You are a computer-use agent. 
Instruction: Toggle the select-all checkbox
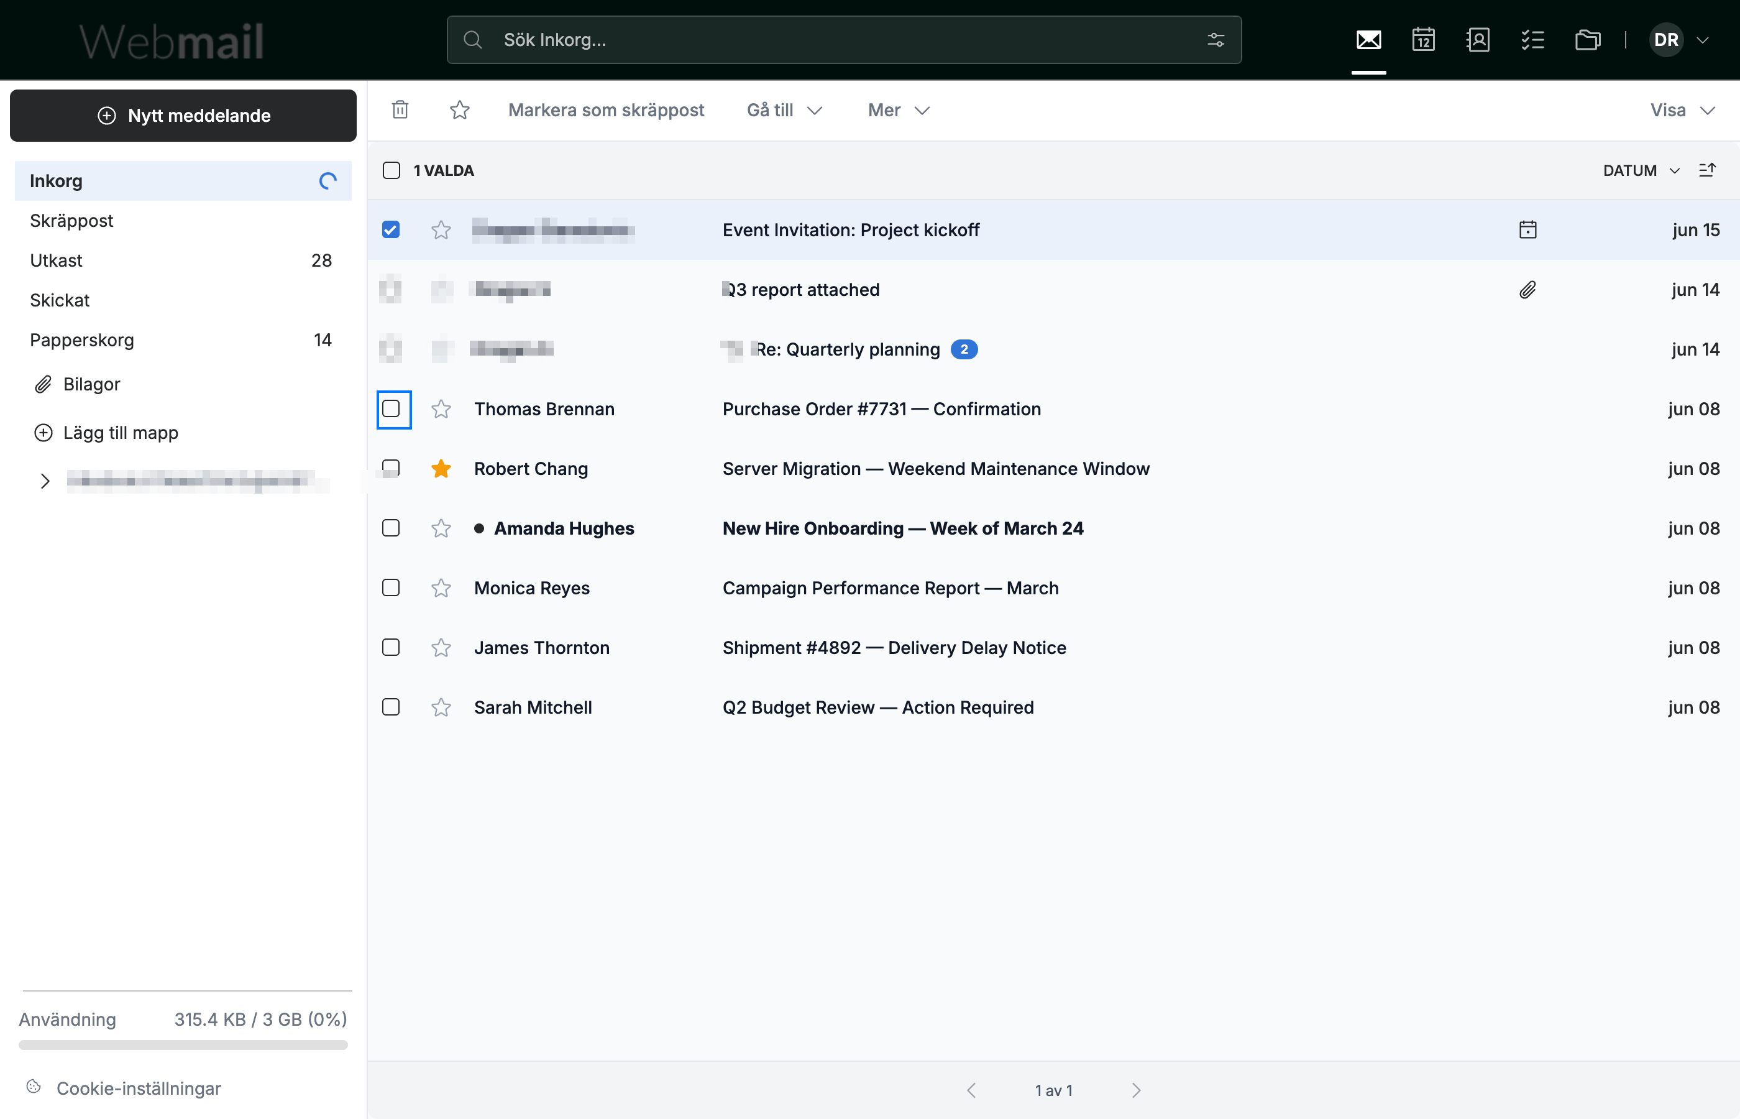pyautogui.click(x=391, y=170)
